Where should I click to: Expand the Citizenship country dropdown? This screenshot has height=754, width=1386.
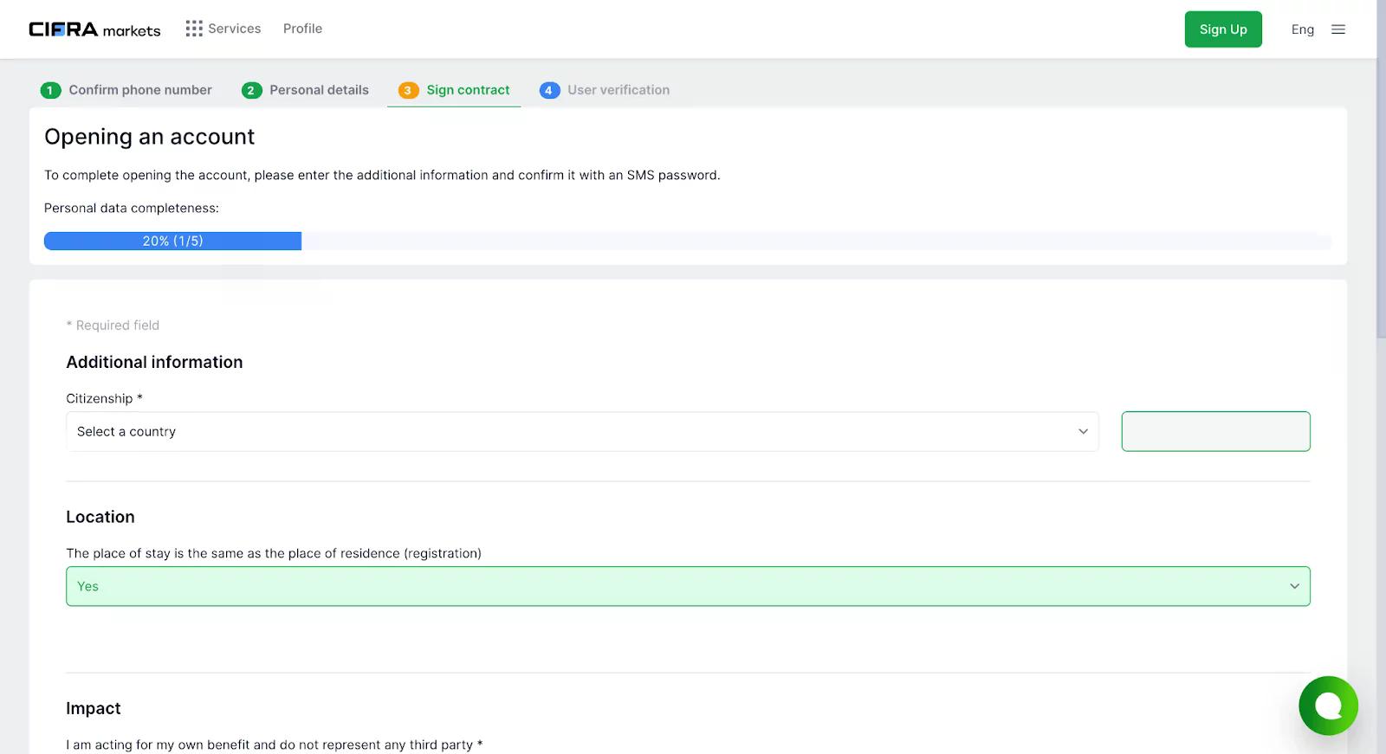pos(572,431)
